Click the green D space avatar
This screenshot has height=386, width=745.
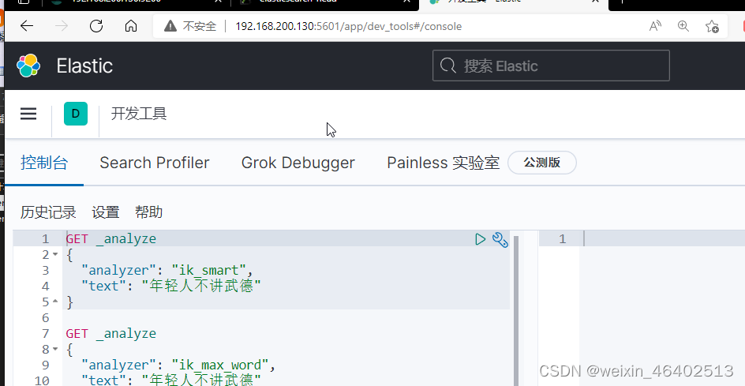[x=76, y=114]
